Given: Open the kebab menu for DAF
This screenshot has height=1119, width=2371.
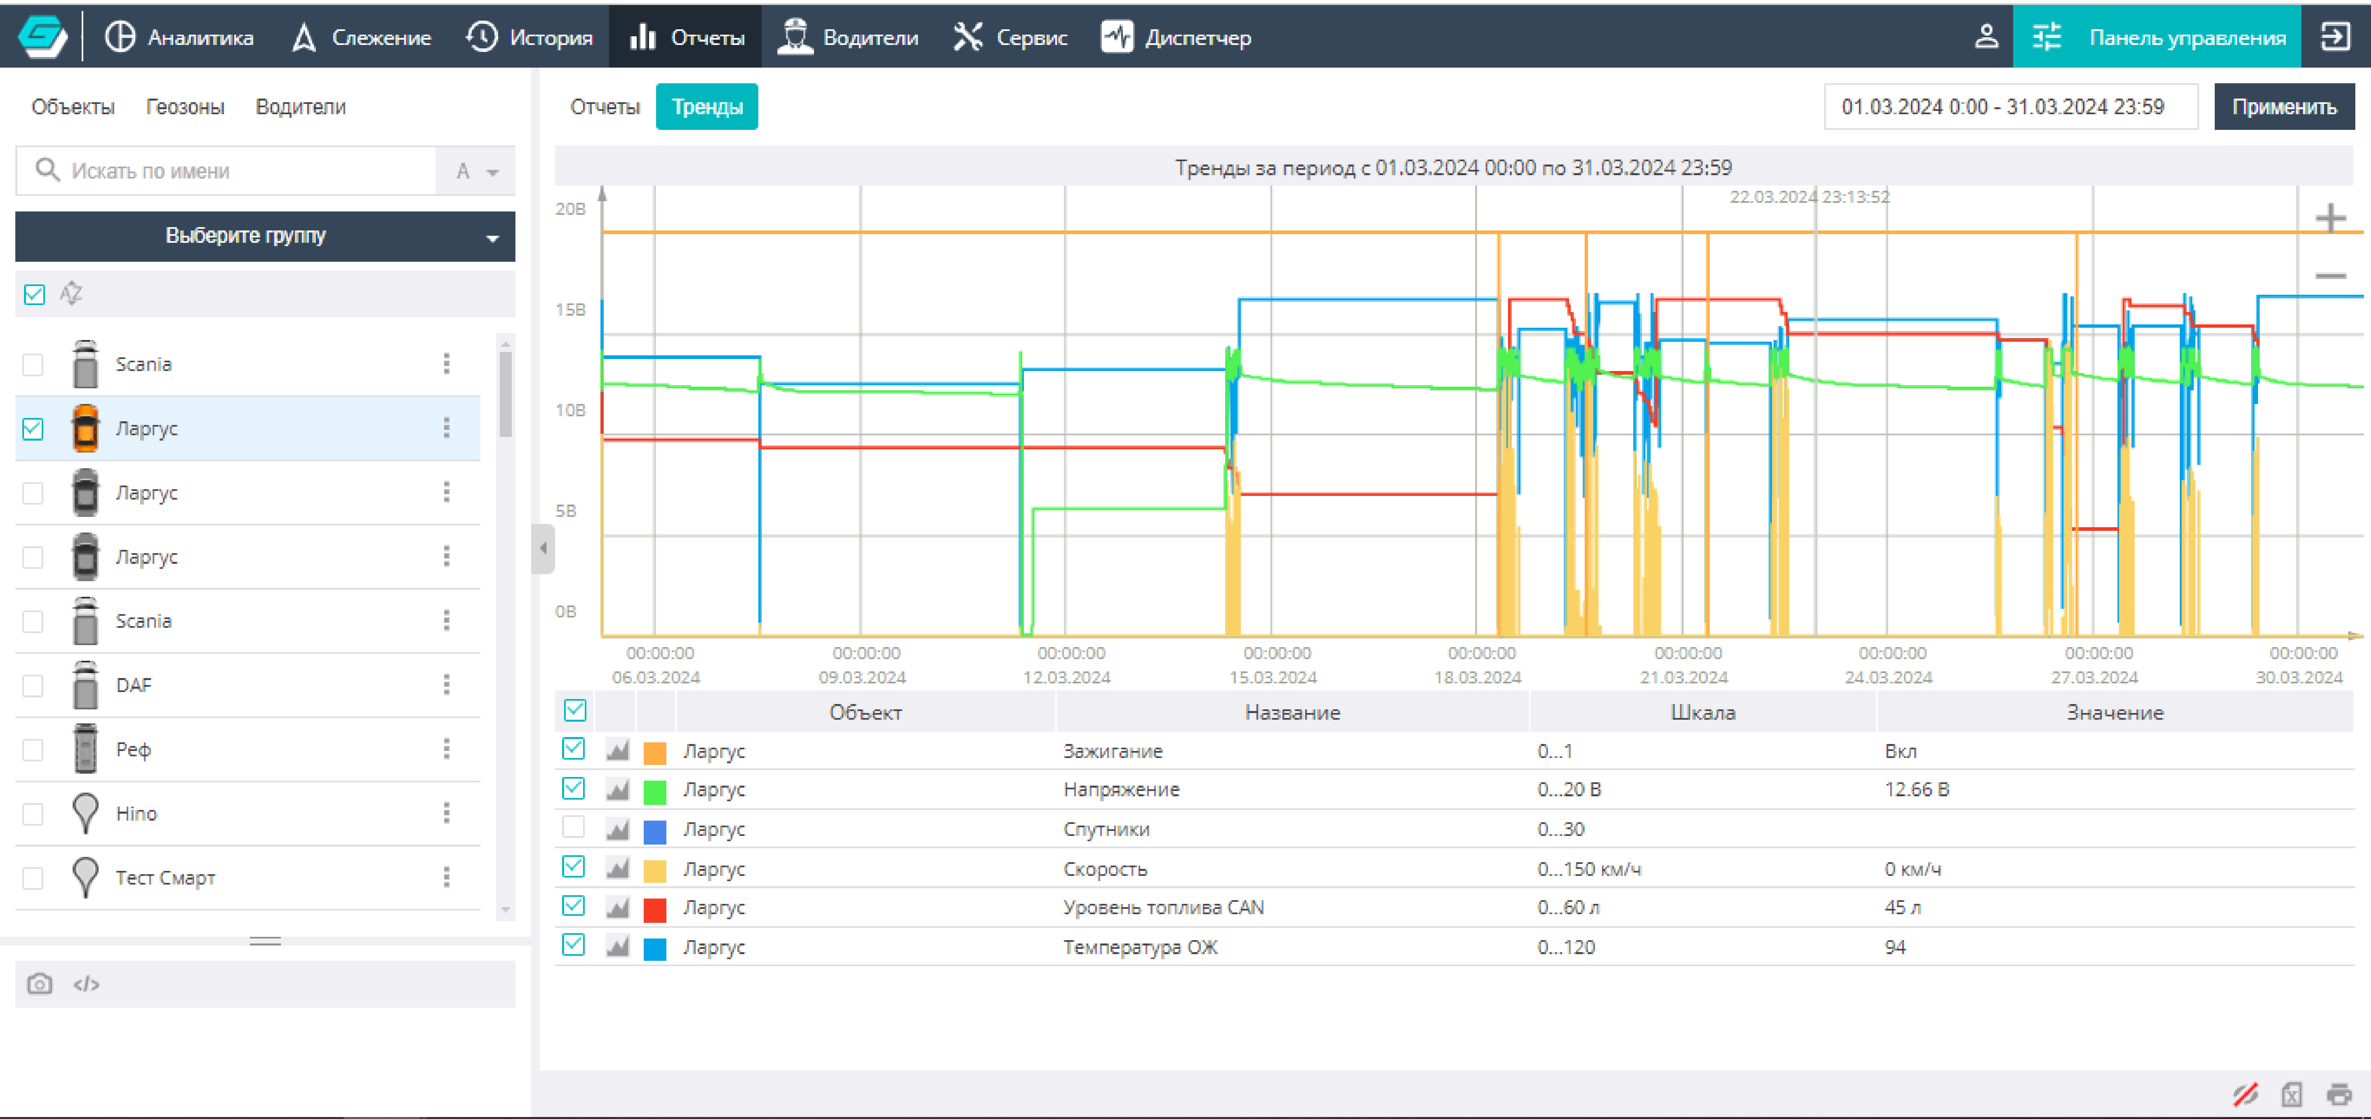Looking at the screenshot, I should coord(446,685).
